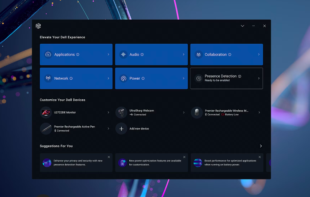310x197 pixels.
Task: Click the Active Pen device icon
Action: (x=46, y=129)
